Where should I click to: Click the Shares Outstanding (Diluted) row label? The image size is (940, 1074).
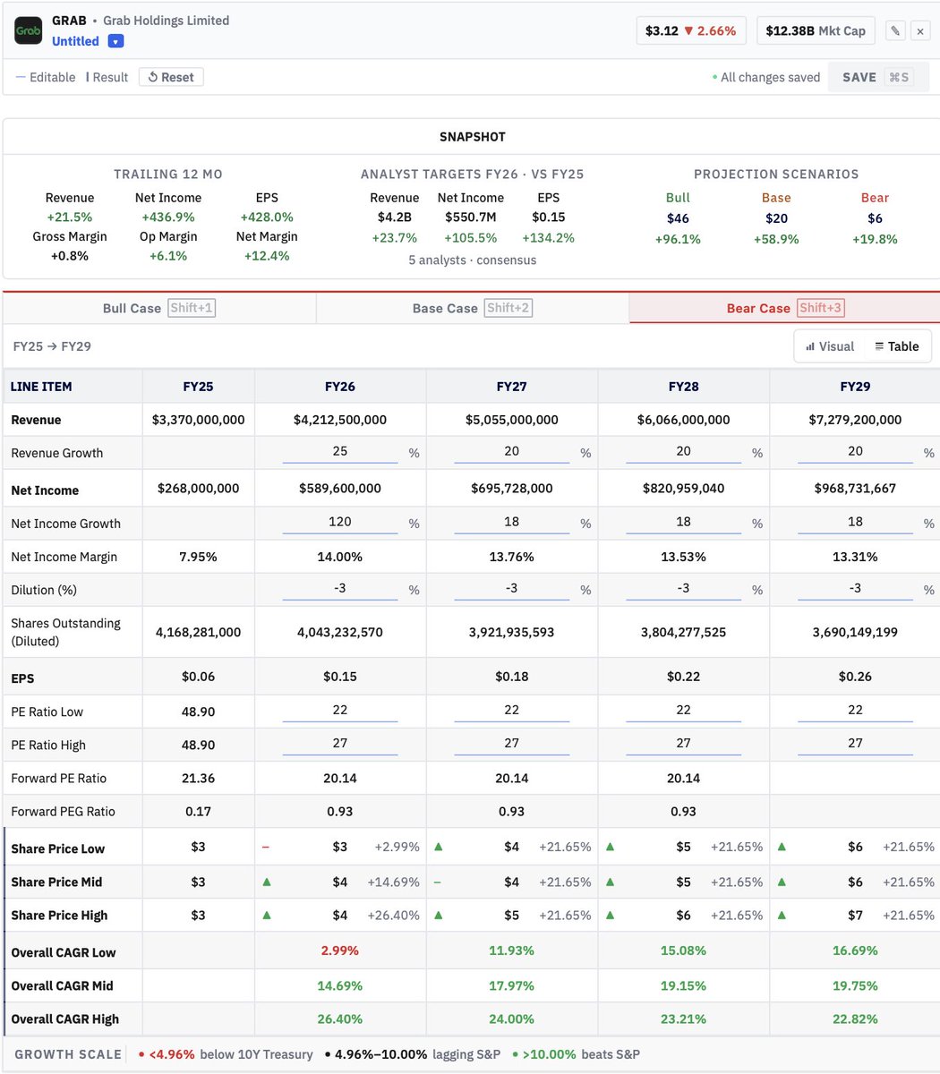click(65, 632)
